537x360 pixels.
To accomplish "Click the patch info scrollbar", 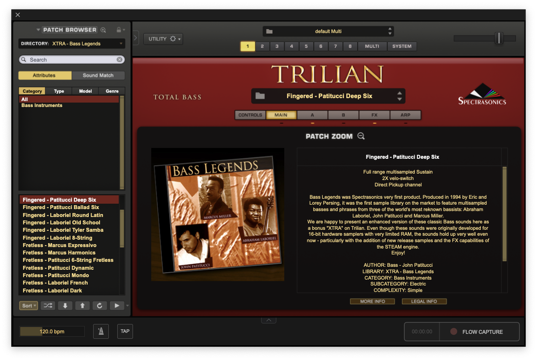I will tap(504, 214).
